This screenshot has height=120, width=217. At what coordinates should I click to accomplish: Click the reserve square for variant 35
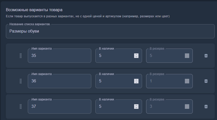coord(187,56)
